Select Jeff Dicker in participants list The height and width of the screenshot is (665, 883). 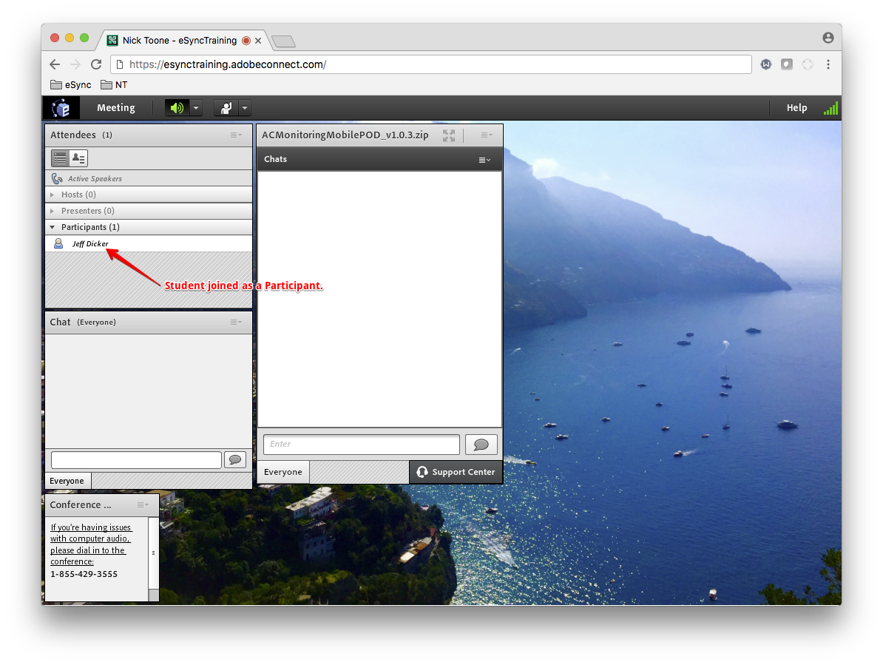pyautogui.click(x=90, y=243)
